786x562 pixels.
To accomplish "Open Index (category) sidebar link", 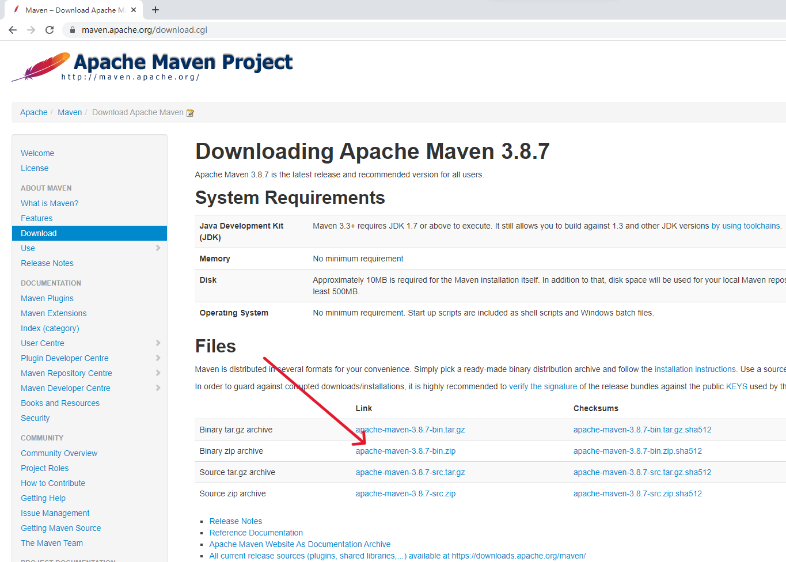I will pos(50,328).
